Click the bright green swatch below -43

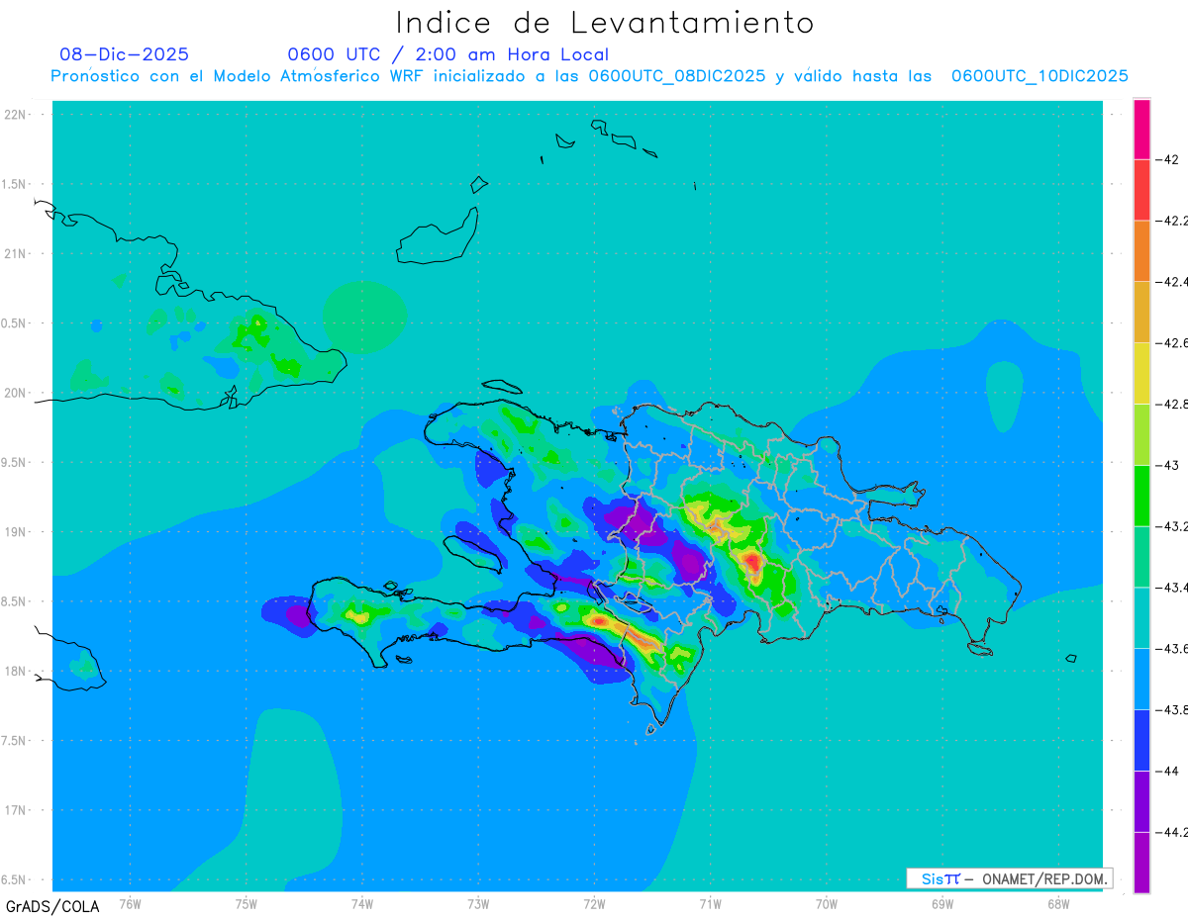pos(1141,496)
